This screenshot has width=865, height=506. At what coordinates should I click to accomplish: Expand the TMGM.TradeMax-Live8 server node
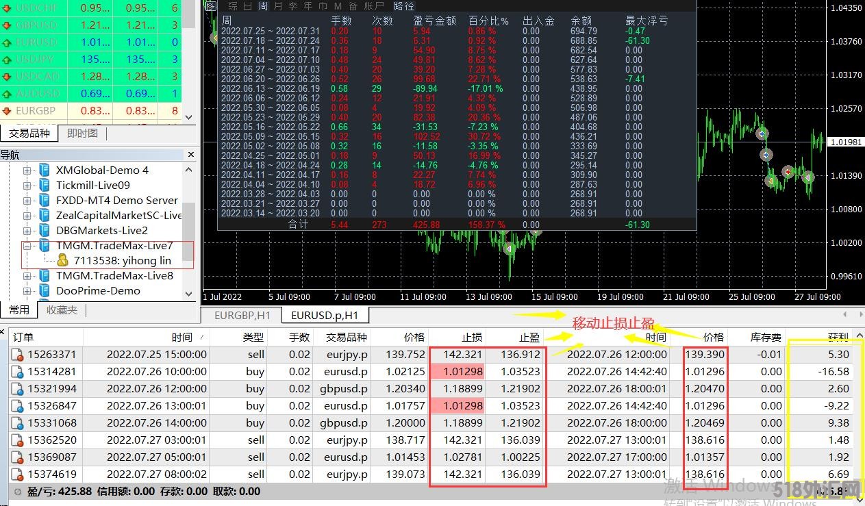coord(27,276)
